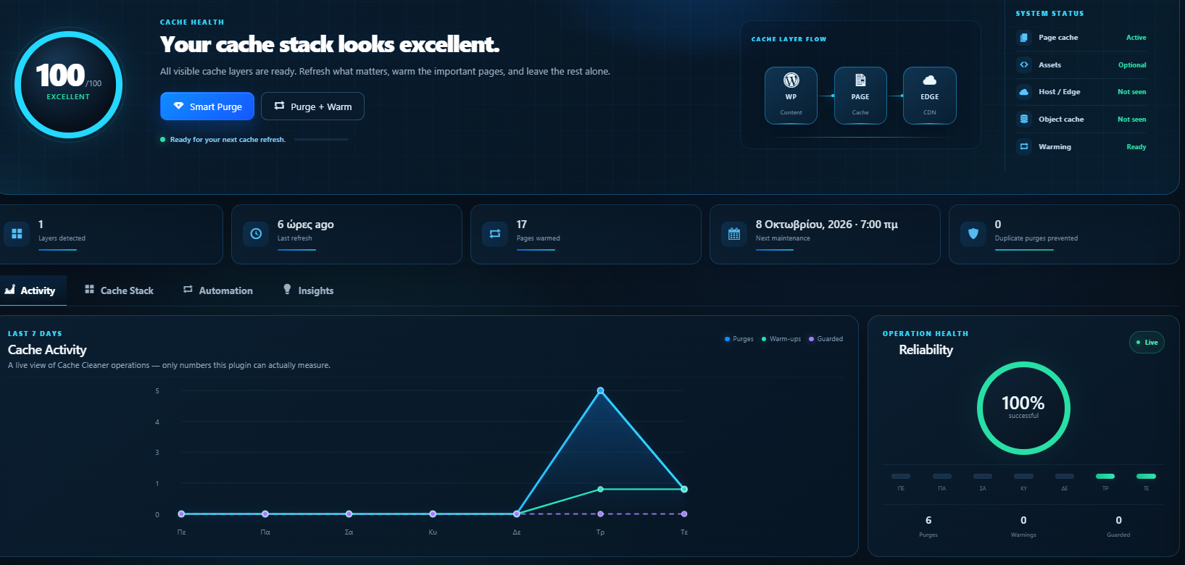Click the Layers detected grid icon
This screenshot has height=565, width=1185.
17,234
